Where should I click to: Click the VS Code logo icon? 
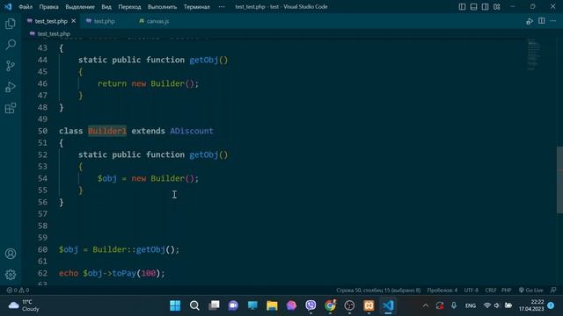coord(8,6)
